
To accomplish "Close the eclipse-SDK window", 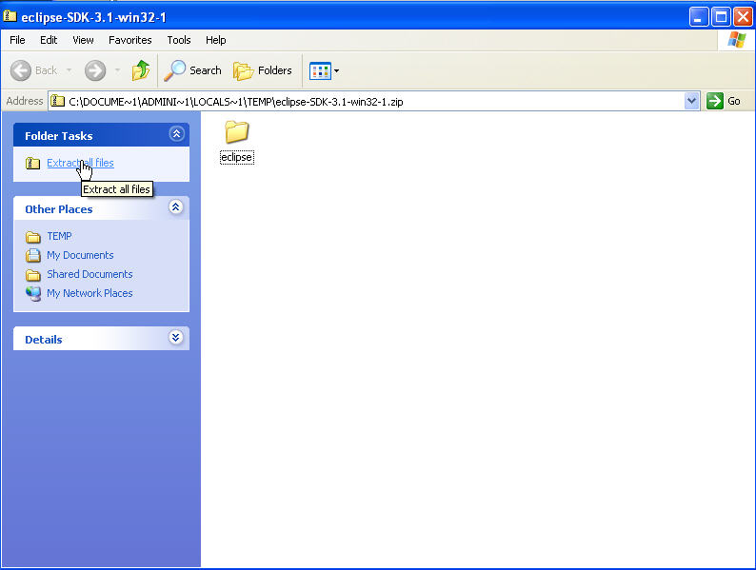I will tap(743, 17).
